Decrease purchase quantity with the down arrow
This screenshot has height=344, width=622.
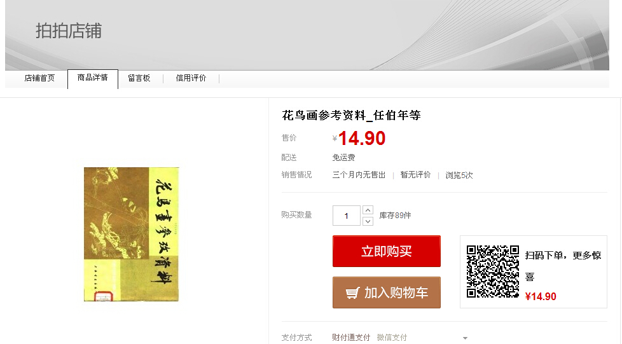[368, 221]
